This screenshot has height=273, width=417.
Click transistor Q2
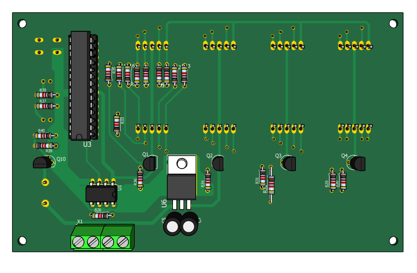tap(218, 164)
